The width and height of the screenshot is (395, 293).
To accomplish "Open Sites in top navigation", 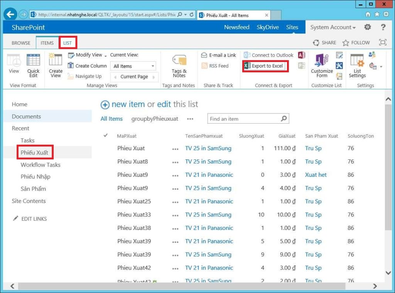I will click(x=292, y=27).
